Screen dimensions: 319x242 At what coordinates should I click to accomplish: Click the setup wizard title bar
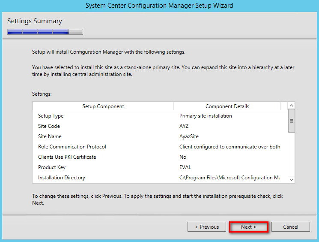159,6
